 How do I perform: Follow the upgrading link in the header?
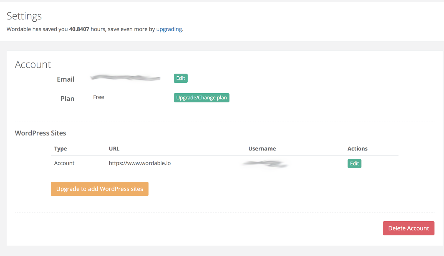click(169, 29)
